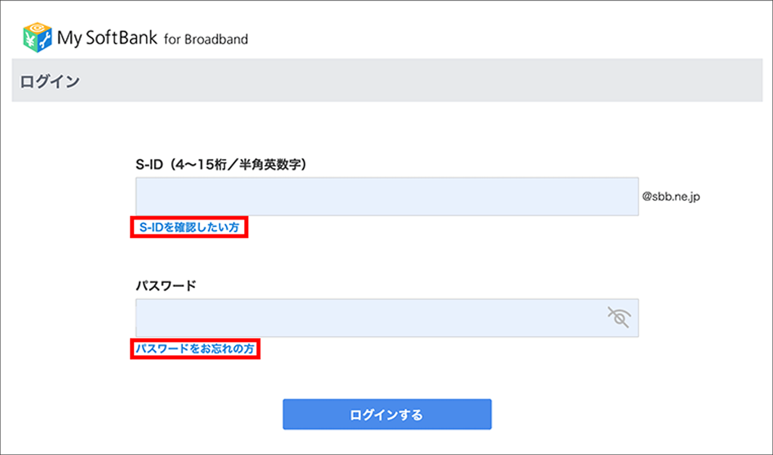Click the @sbb.ne.jp domain suffix text
This screenshot has width=773, height=455.
point(671,197)
